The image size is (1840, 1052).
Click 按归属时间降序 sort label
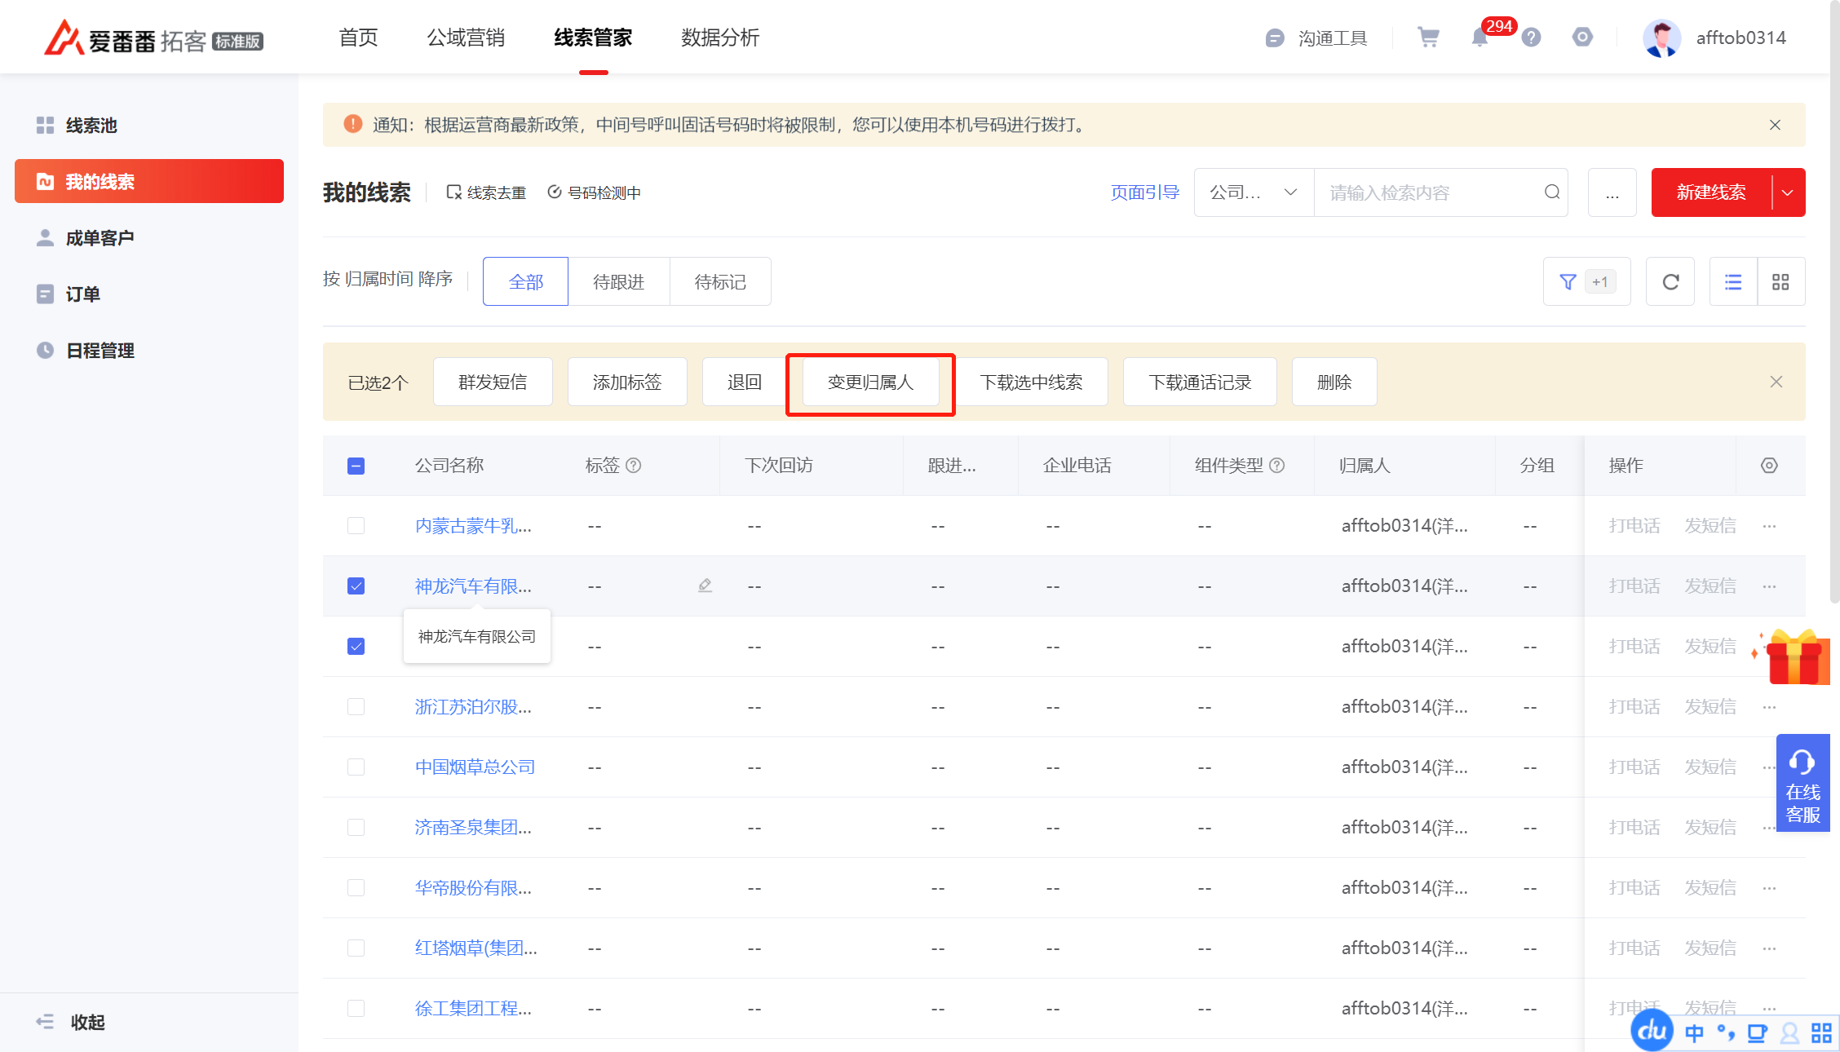click(387, 279)
